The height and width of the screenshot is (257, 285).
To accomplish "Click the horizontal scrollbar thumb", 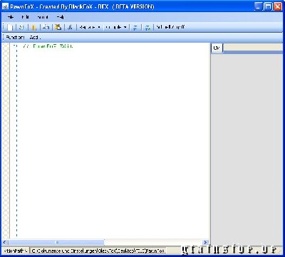I will point(56,242).
